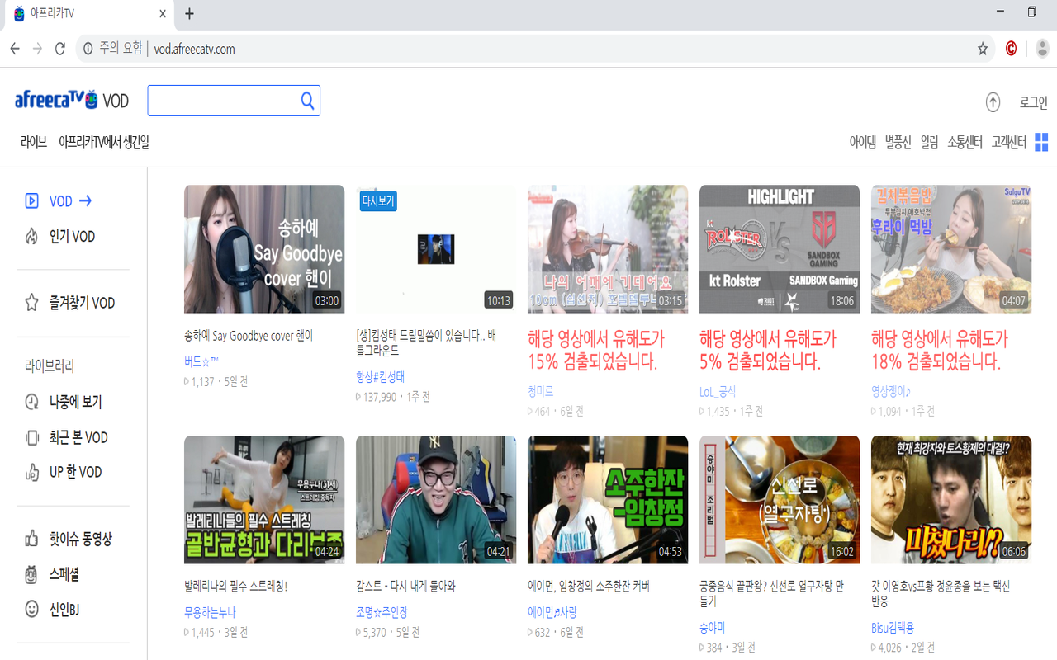The image size is (1057, 660).
Task: Open the channel 승아미
Action: (712, 628)
